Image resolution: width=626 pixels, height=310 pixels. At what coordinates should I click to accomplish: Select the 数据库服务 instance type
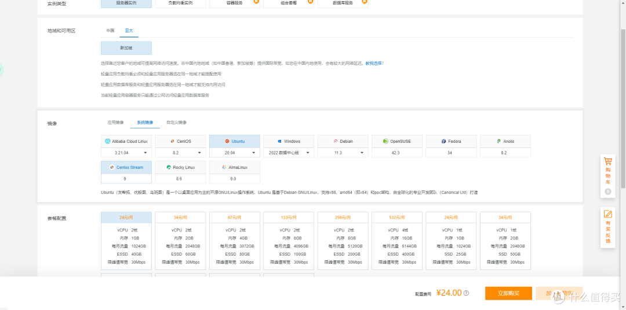343,3
